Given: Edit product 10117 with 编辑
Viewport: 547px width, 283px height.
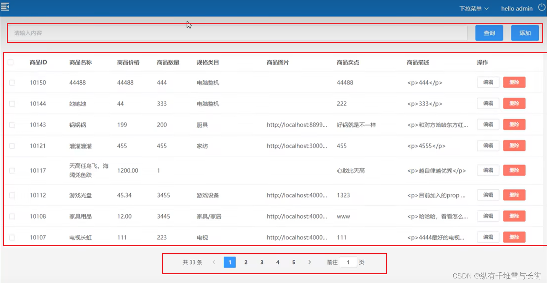Looking at the screenshot, I should coord(488,170).
